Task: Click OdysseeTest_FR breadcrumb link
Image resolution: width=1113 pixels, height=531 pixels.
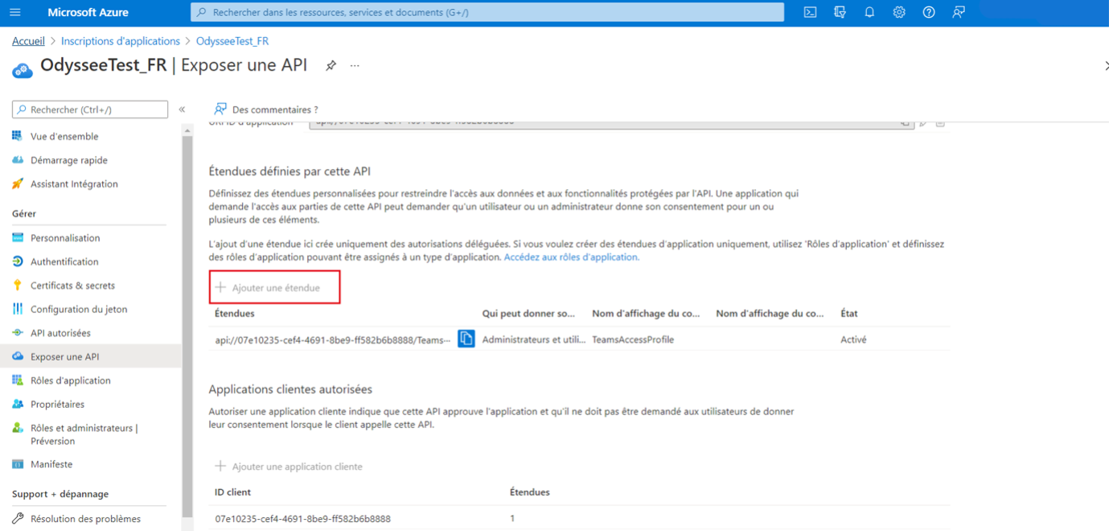Action: pyautogui.click(x=232, y=41)
